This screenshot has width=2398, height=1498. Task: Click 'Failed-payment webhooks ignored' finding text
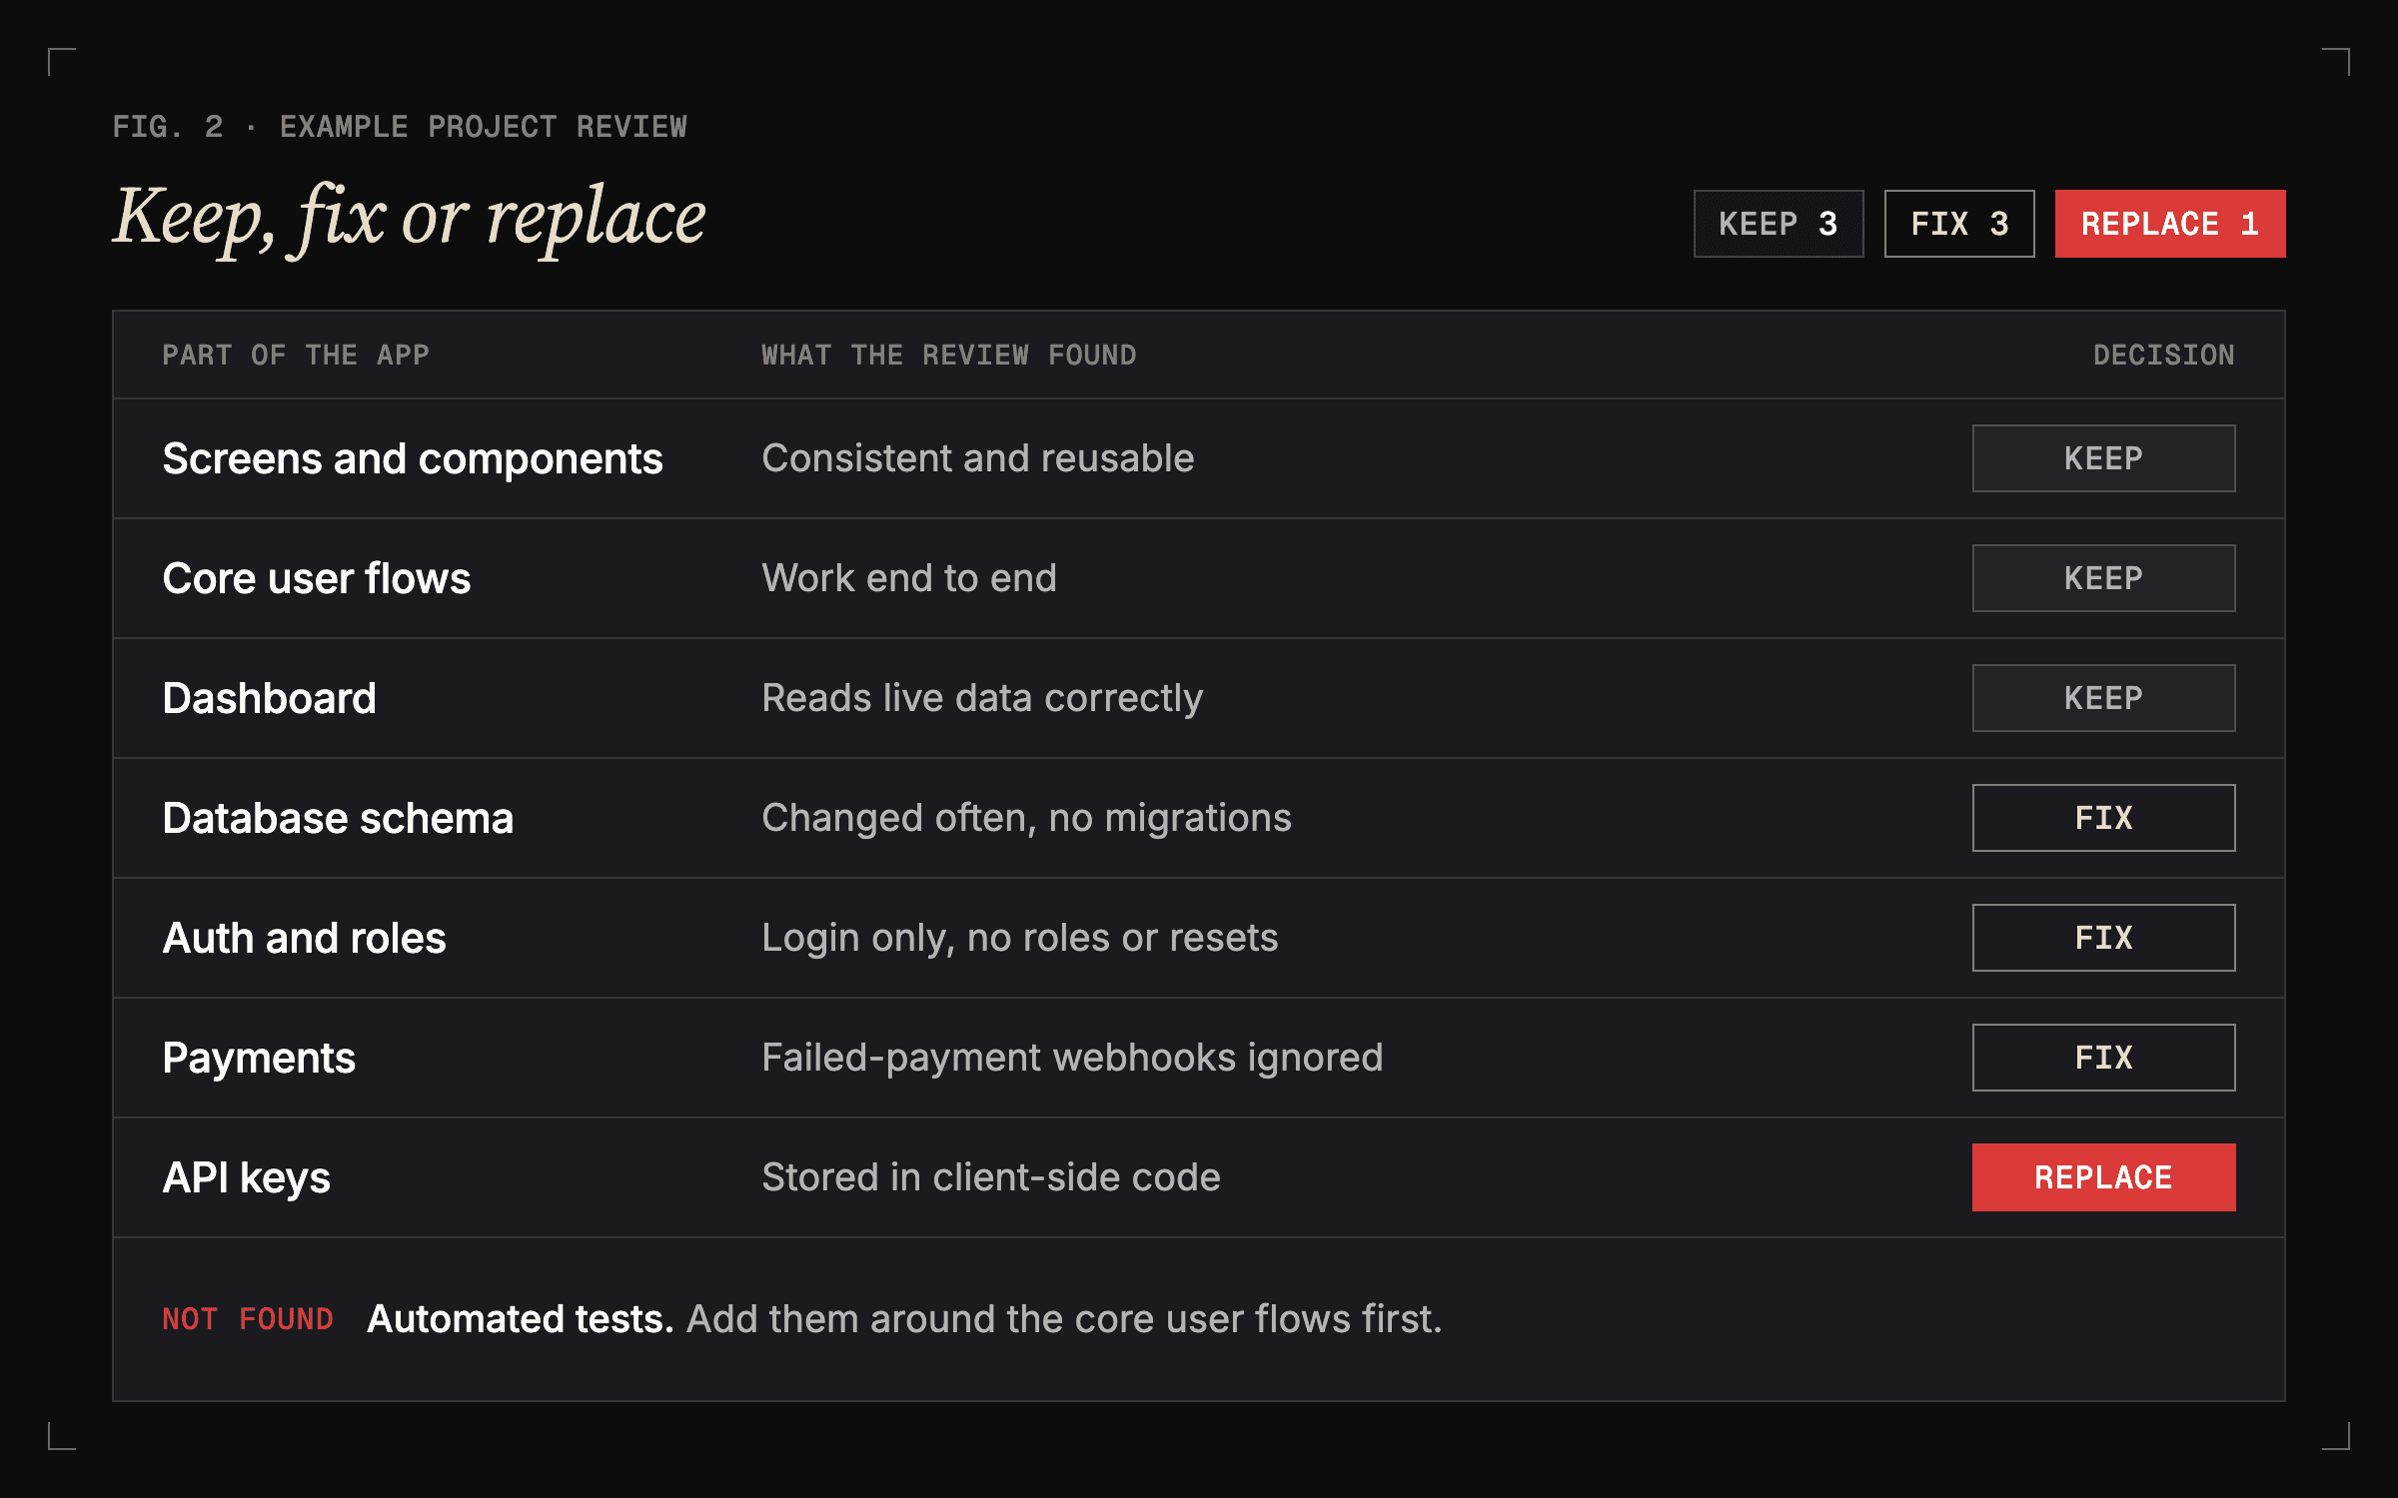1072,1059
